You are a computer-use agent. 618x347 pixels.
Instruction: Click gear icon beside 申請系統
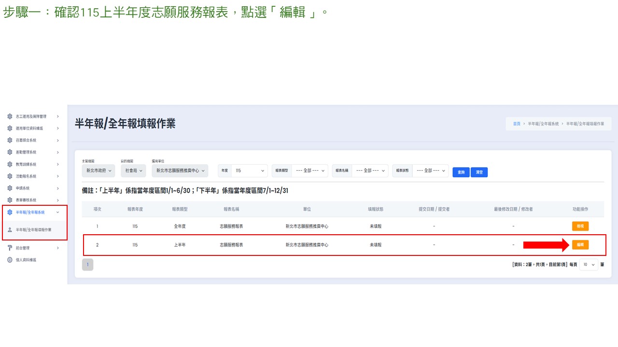pyautogui.click(x=10, y=188)
